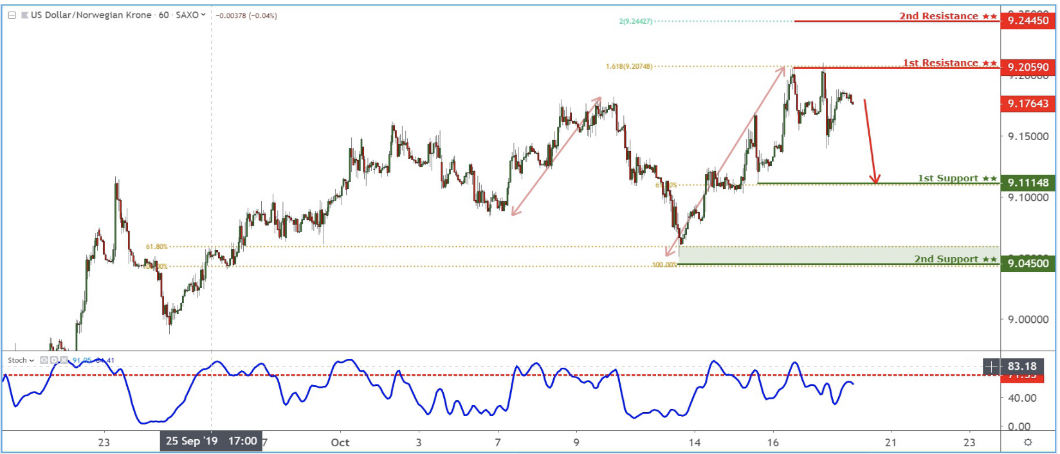Click the 25 Sep '19 17:00 date marker
This screenshot has width=1060, height=454.
pos(211,441)
